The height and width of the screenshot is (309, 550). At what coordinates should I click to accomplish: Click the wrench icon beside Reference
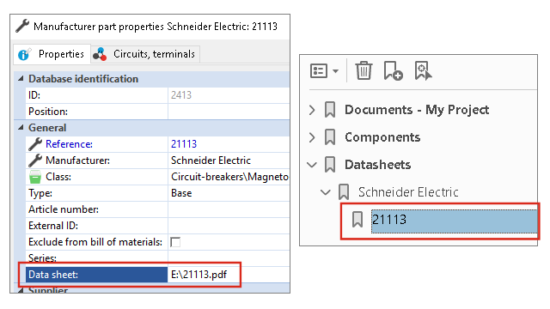[x=35, y=144]
